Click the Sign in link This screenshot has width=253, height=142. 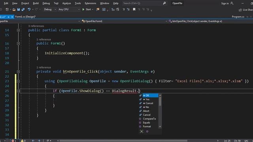[225, 4]
